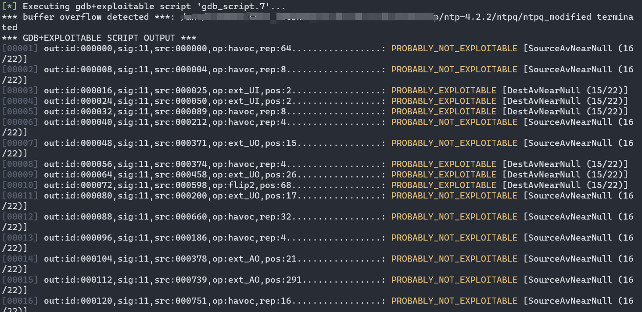Click the "GDB+EXPLOITABLE SCRIPT OUTPUT" header line
The height and width of the screenshot is (312, 642).
[x=100, y=38]
